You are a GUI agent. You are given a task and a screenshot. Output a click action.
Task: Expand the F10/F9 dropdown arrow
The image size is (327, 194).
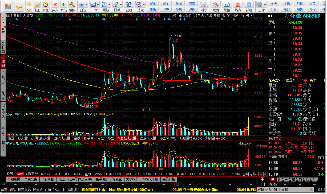tap(98, 5)
